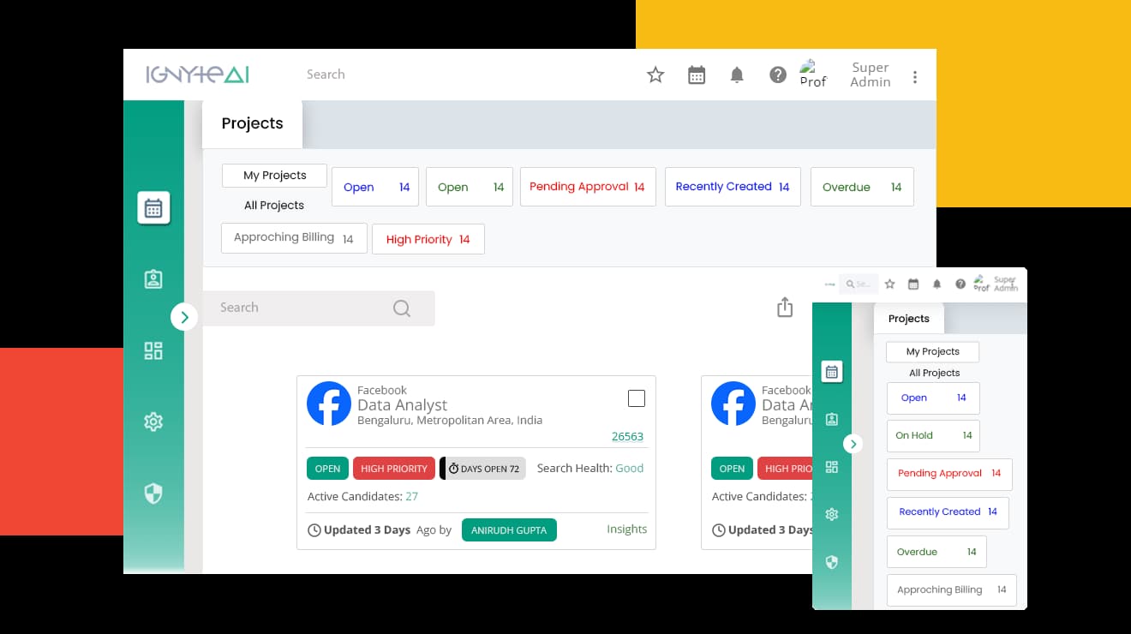Click the bell icon in the small overlay window
This screenshot has width=1131, height=634.
tap(937, 284)
